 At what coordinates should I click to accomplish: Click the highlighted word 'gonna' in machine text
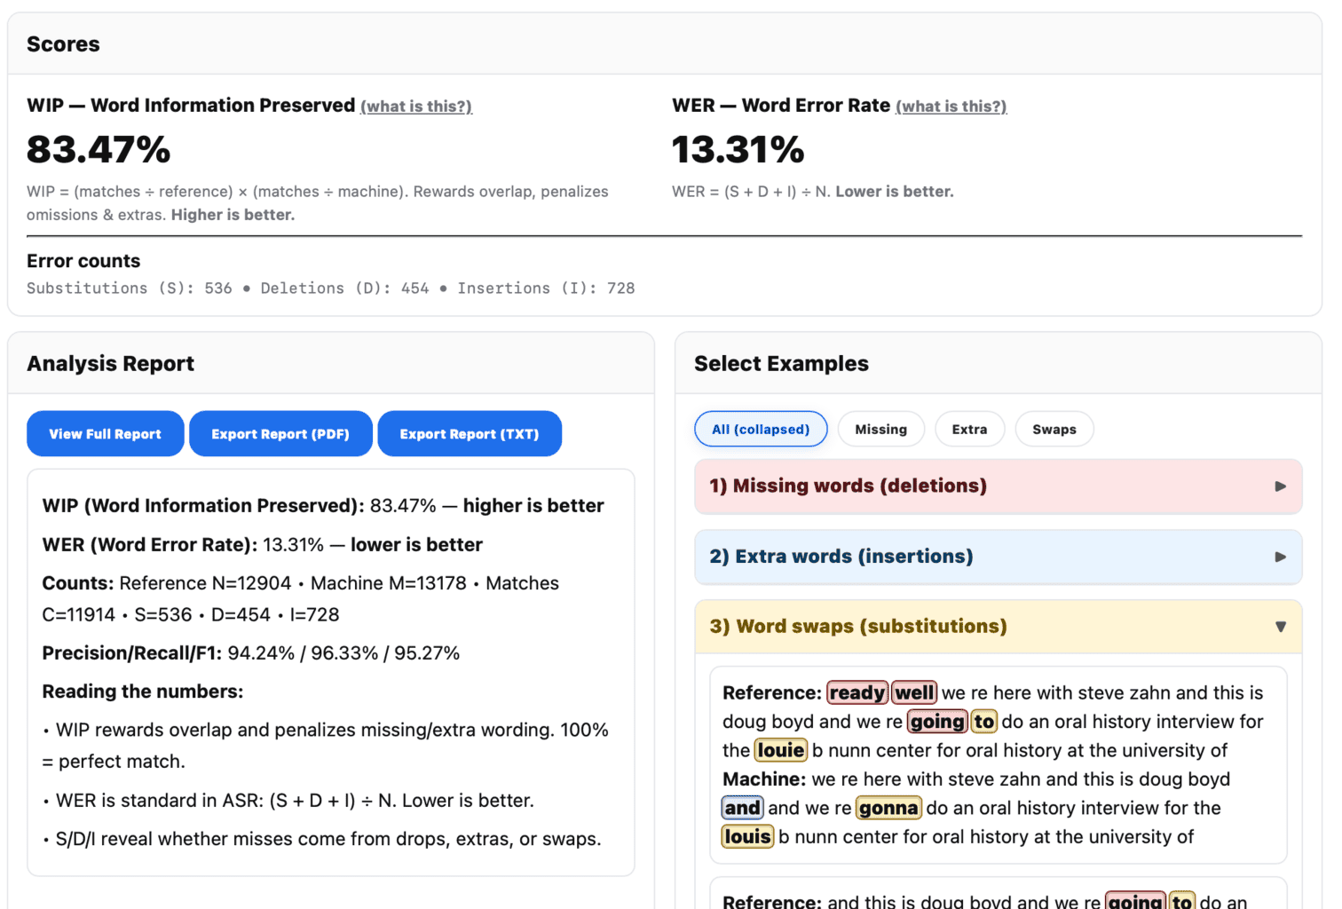click(888, 808)
